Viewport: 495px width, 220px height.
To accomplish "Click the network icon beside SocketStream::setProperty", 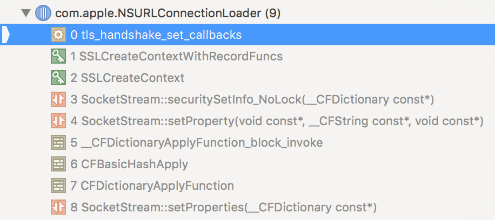I will tap(57, 121).
